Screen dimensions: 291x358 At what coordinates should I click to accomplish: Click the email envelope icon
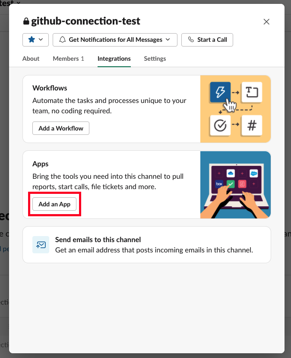coord(41,245)
